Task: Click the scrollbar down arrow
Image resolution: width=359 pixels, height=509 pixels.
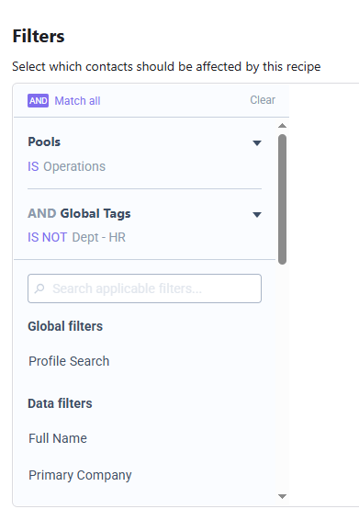Action: [282, 496]
